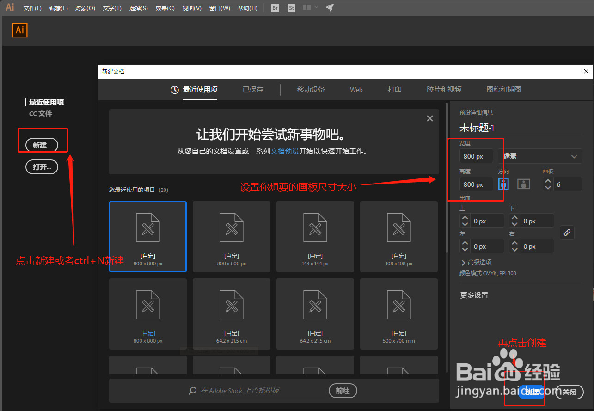Open the 文字(T) menu
The width and height of the screenshot is (594, 411).
coord(112,8)
